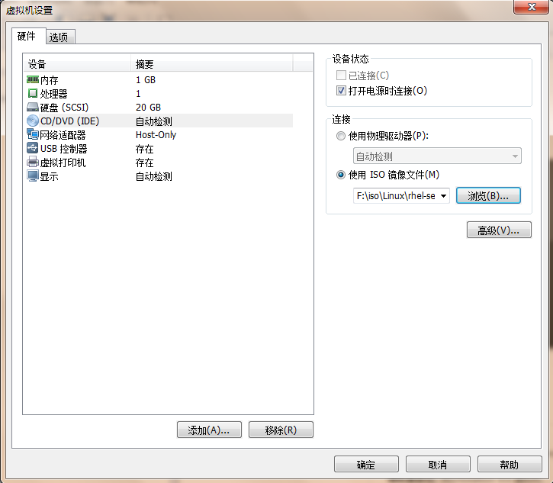
Task: Click the hard disk (SCSI) icon
Action: click(33, 107)
